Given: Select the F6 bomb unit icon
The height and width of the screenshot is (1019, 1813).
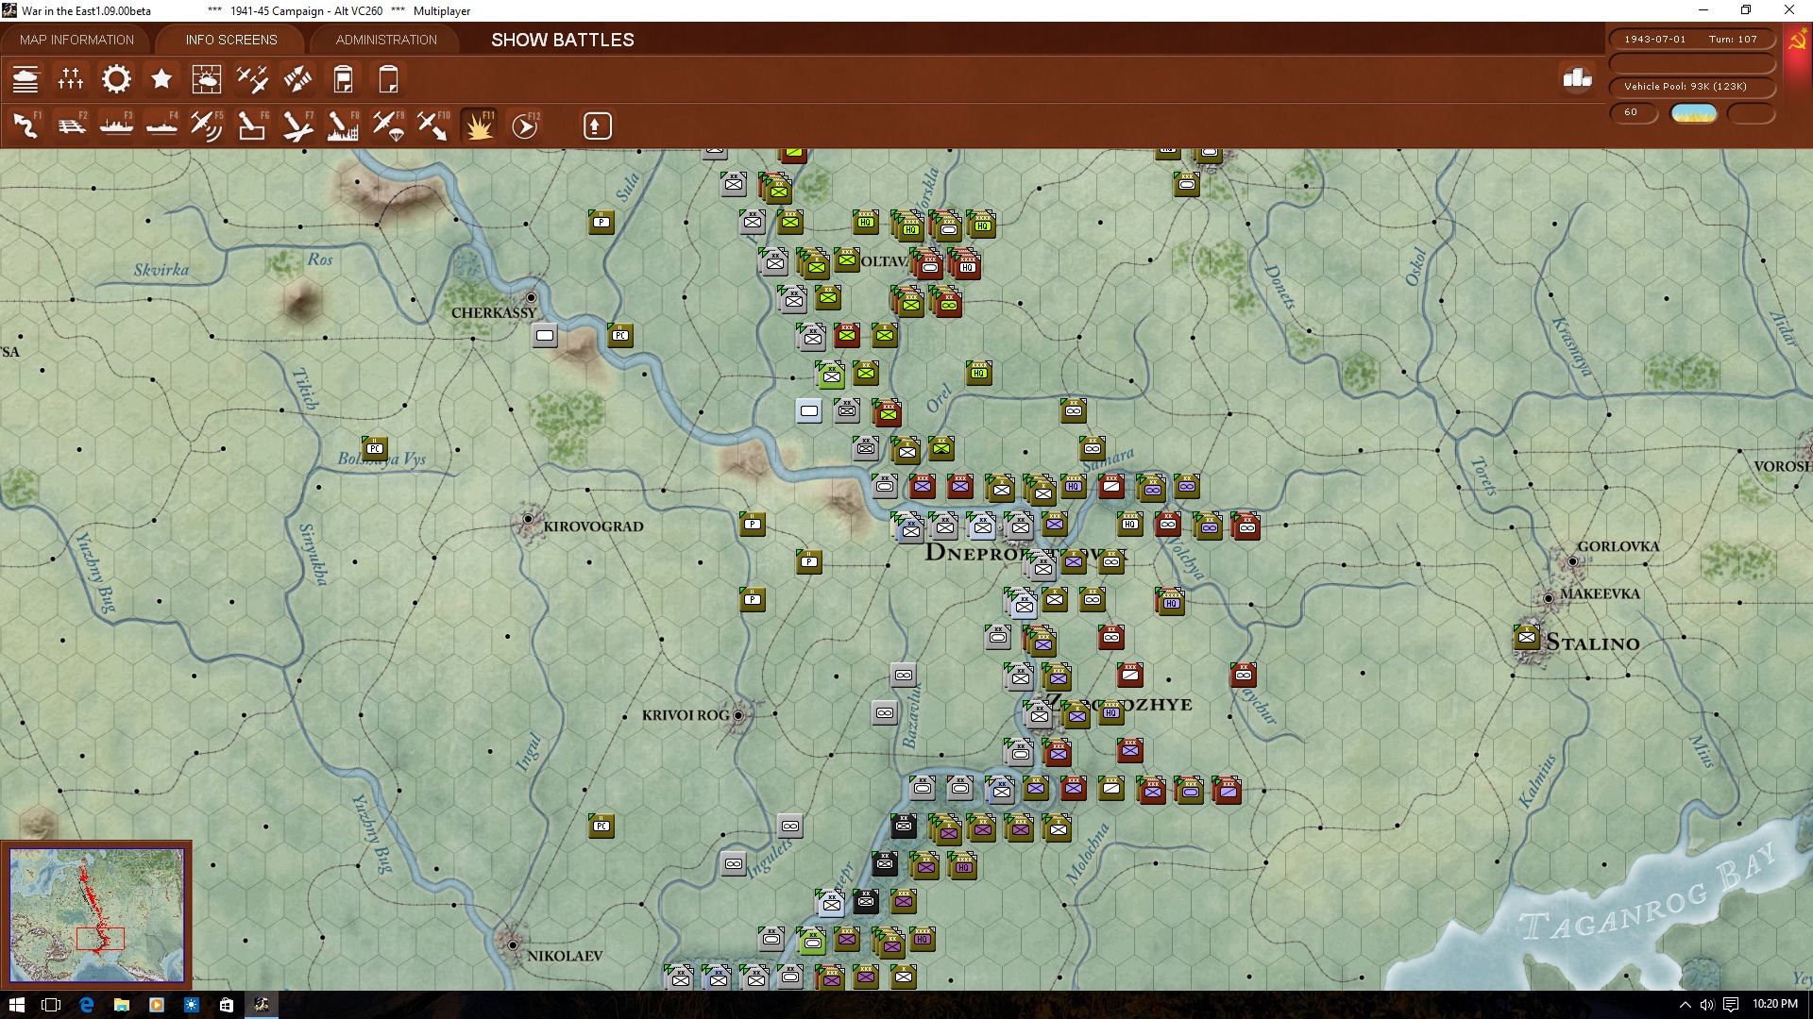Looking at the screenshot, I should point(252,125).
